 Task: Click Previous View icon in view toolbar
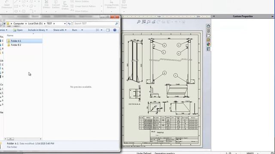point(149,22)
